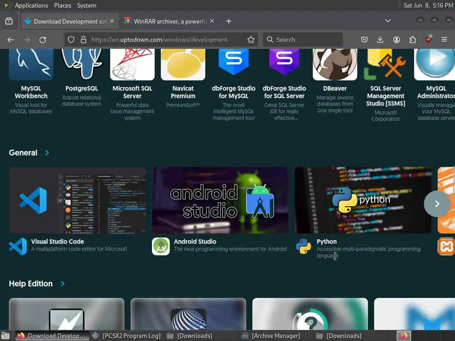Bookmark this page with the star icon

point(251,40)
